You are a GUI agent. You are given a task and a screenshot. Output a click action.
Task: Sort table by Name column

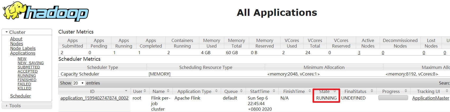click(x=161, y=91)
